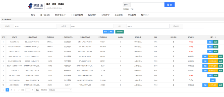Click 查看 for row WHL044C581534
This screenshot has width=224, height=97.
pos(210,47)
